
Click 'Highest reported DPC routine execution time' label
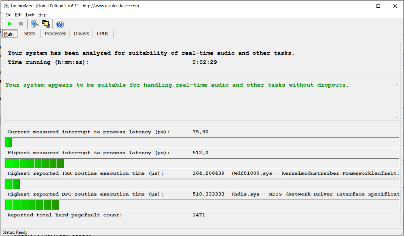(86, 194)
